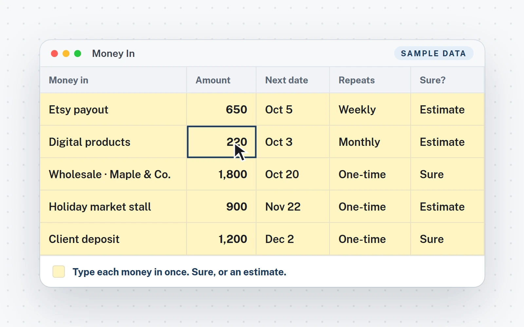Select the 'Amount' column header
This screenshot has width=524, height=327.
click(221, 80)
